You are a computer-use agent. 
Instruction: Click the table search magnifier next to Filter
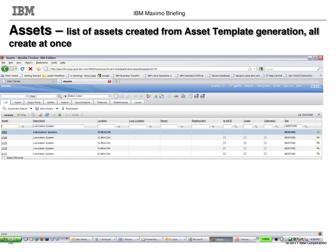click(33, 115)
